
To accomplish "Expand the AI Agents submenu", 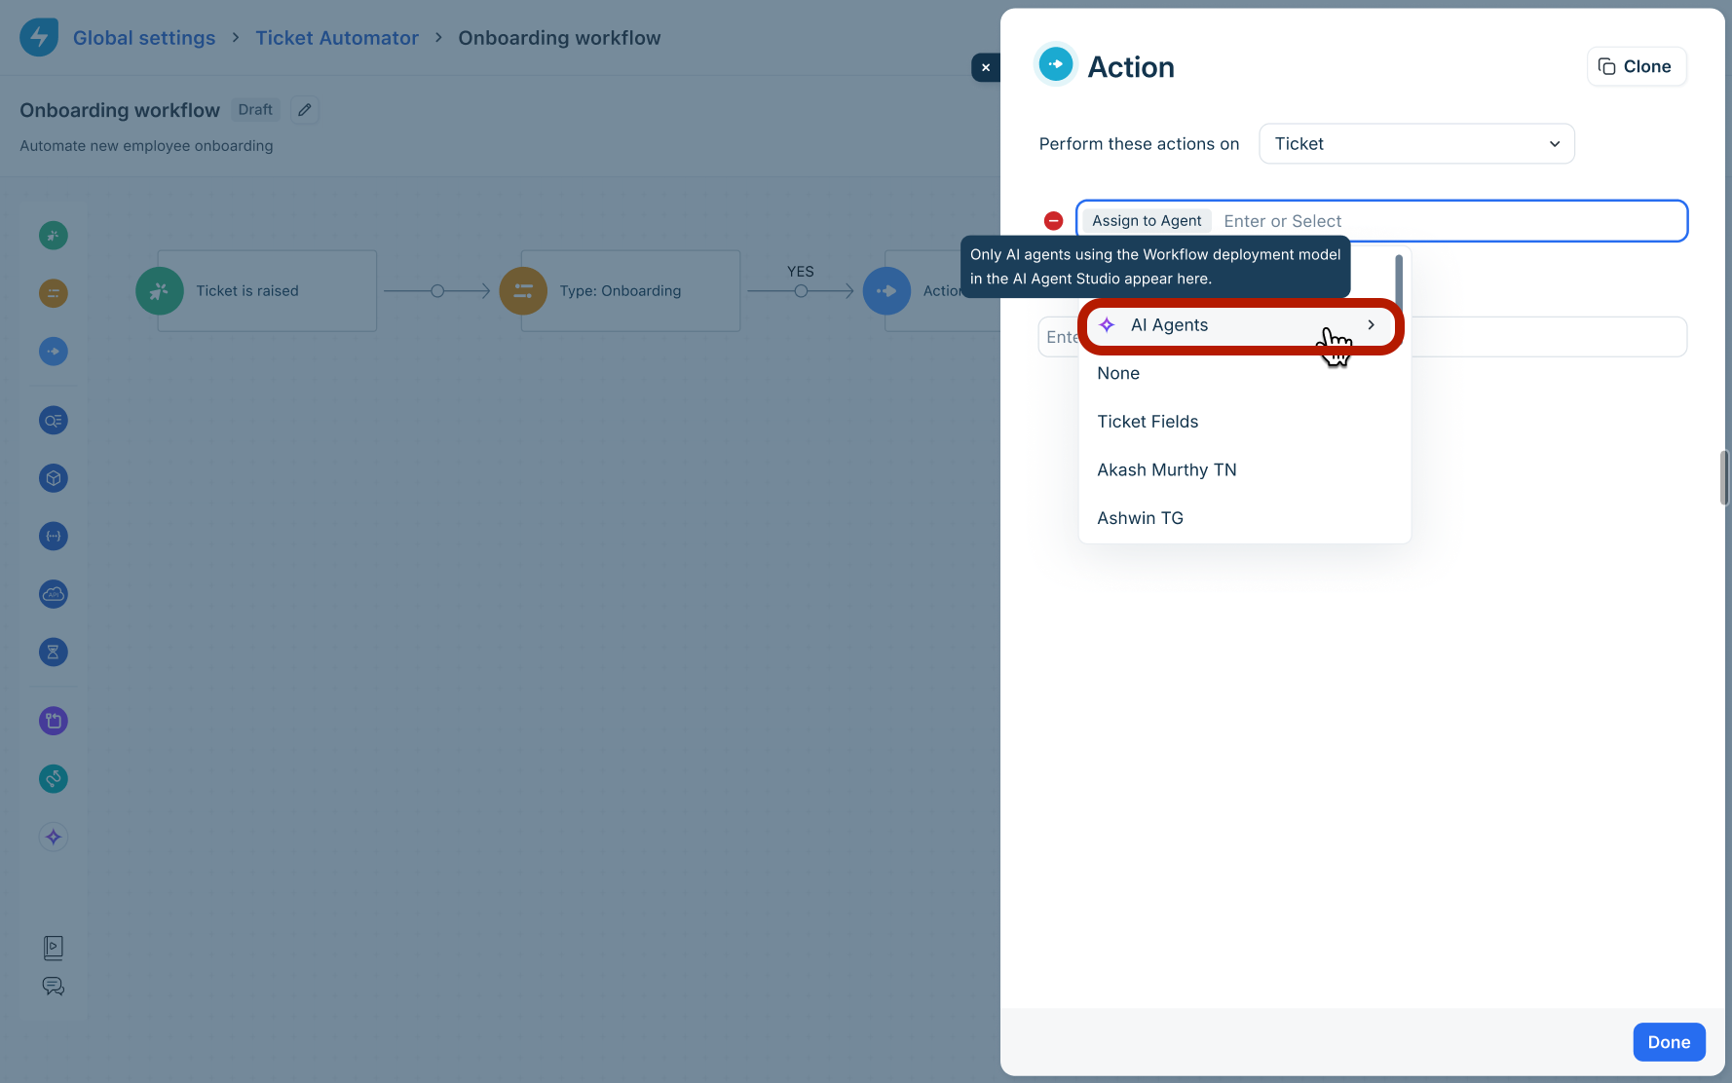I will [x=1239, y=325].
